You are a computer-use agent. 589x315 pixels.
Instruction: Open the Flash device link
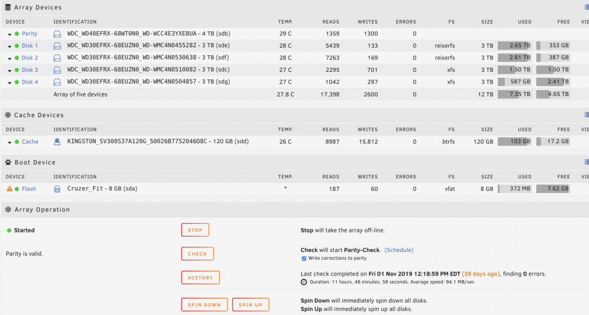point(29,189)
